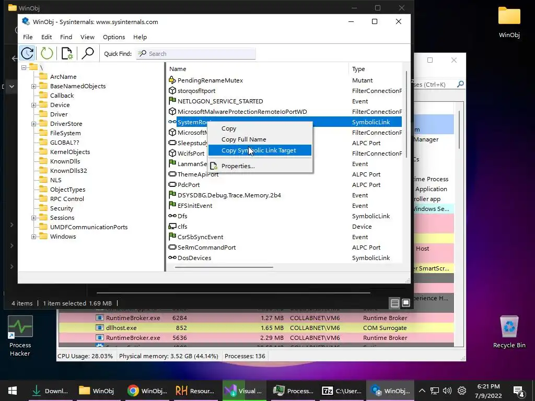Image resolution: width=535 pixels, height=401 pixels.
Task: Open the Find menu
Action: point(66,37)
